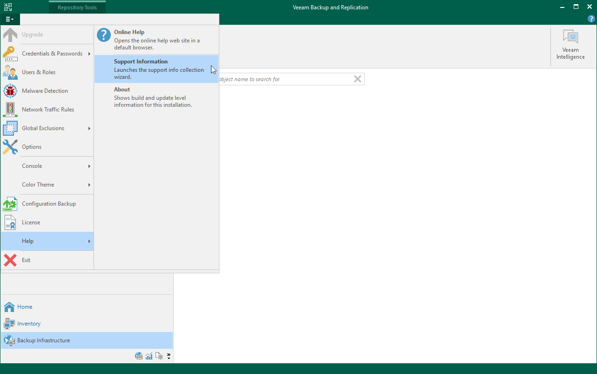Click the blue help icon in the title bar
The image size is (597, 374).
(x=591, y=19)
